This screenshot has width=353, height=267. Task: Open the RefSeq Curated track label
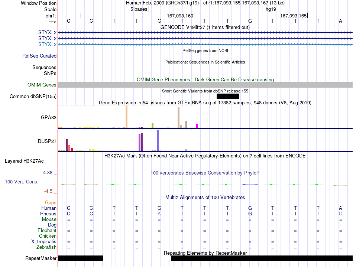[x=39, y=56]
